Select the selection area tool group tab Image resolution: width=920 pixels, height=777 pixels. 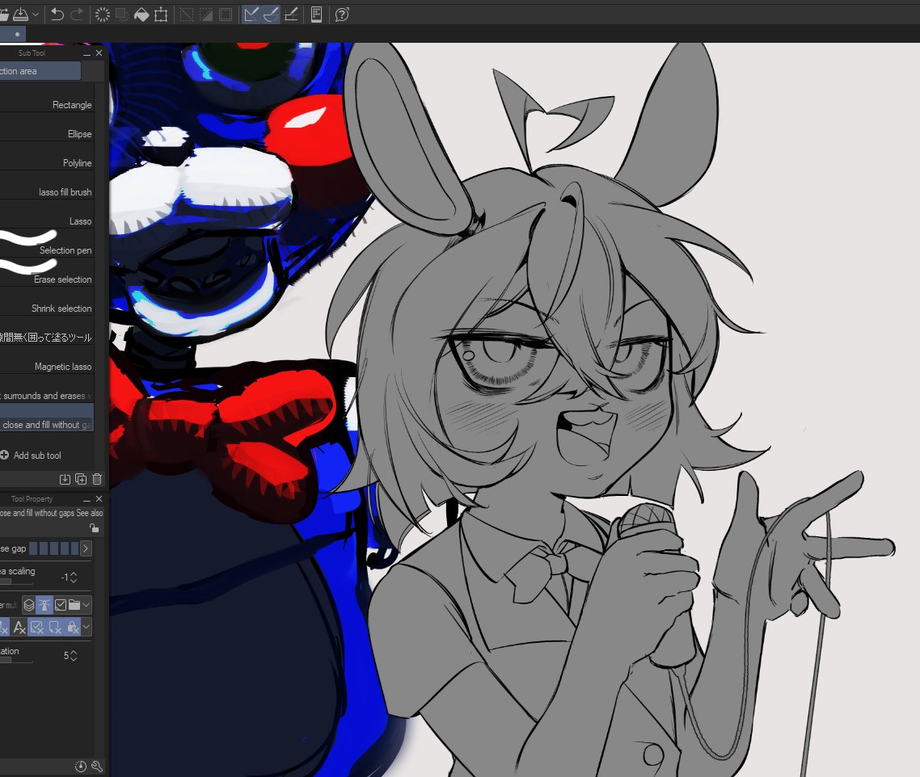tap(40, 71)
